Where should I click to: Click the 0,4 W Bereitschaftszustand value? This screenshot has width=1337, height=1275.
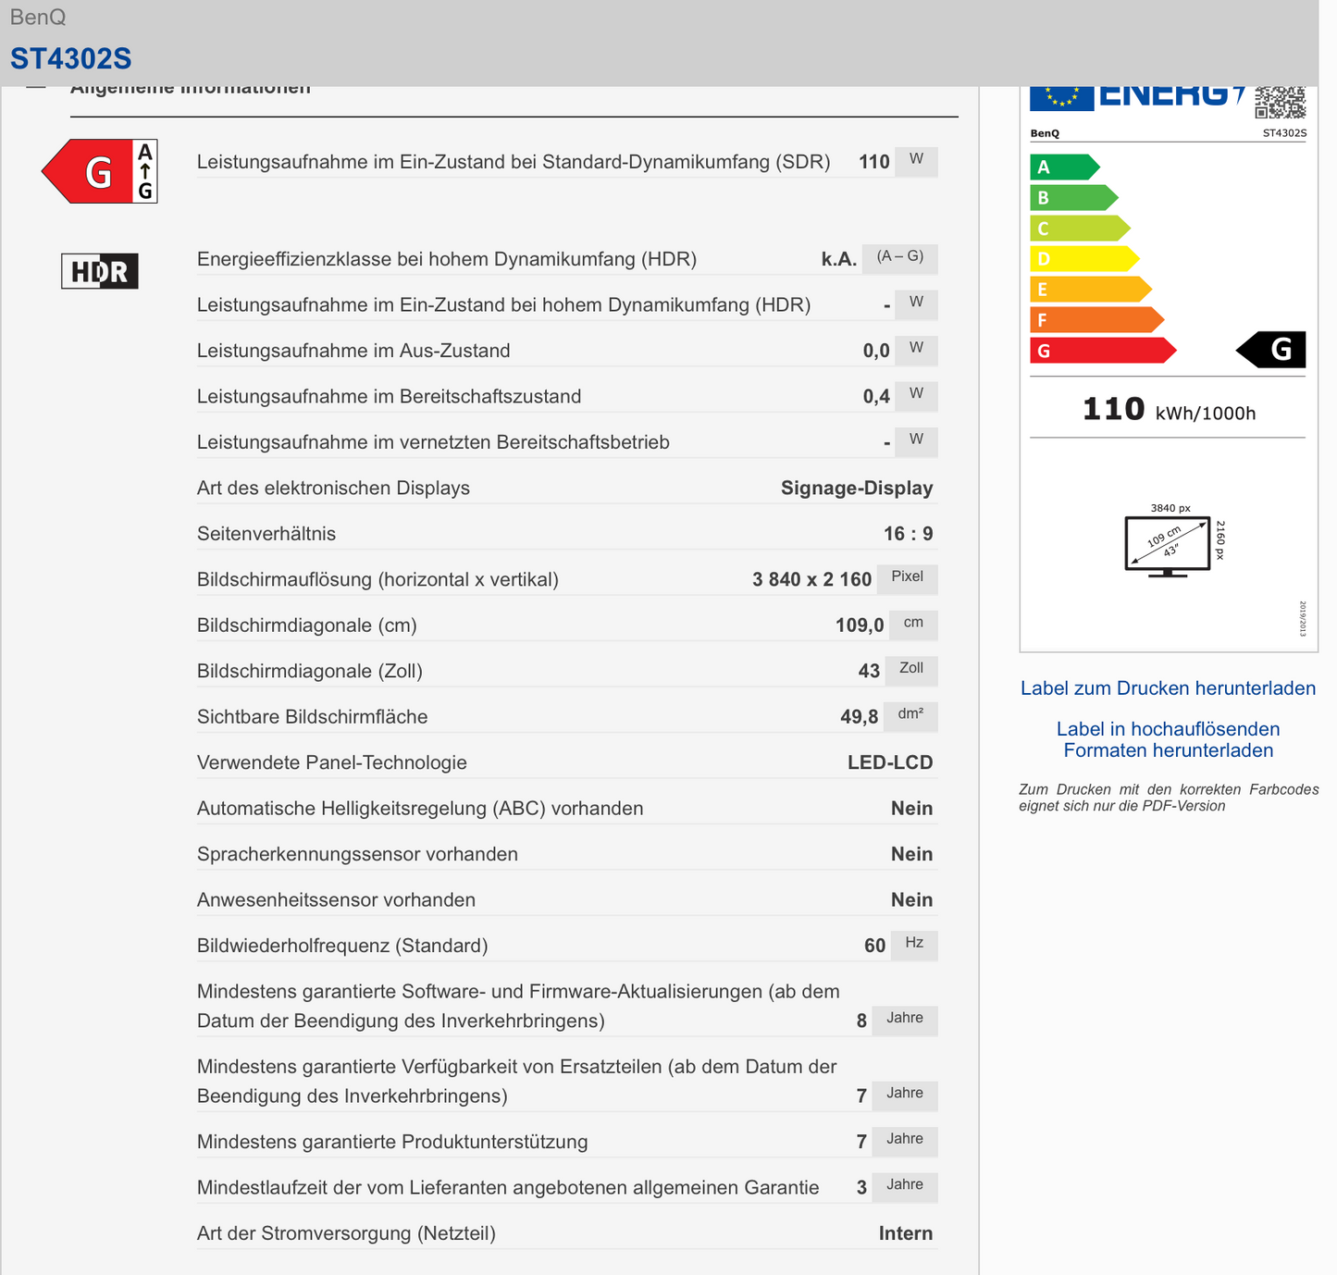coord(876,397)
